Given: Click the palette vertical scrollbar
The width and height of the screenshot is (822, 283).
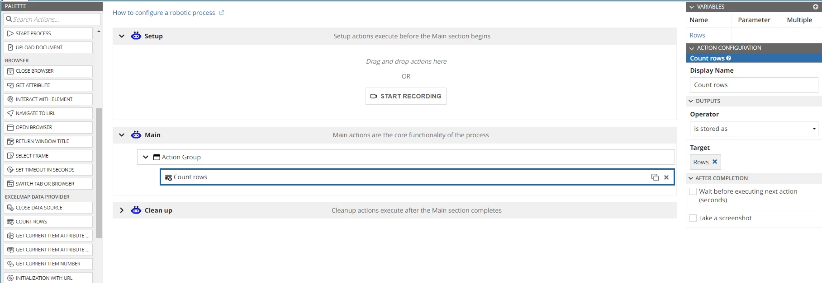Looking at the screenshot, I should pos(99,173).
